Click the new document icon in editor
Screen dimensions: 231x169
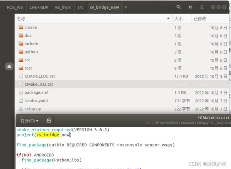pyautogui.click(x=49, y=121)
